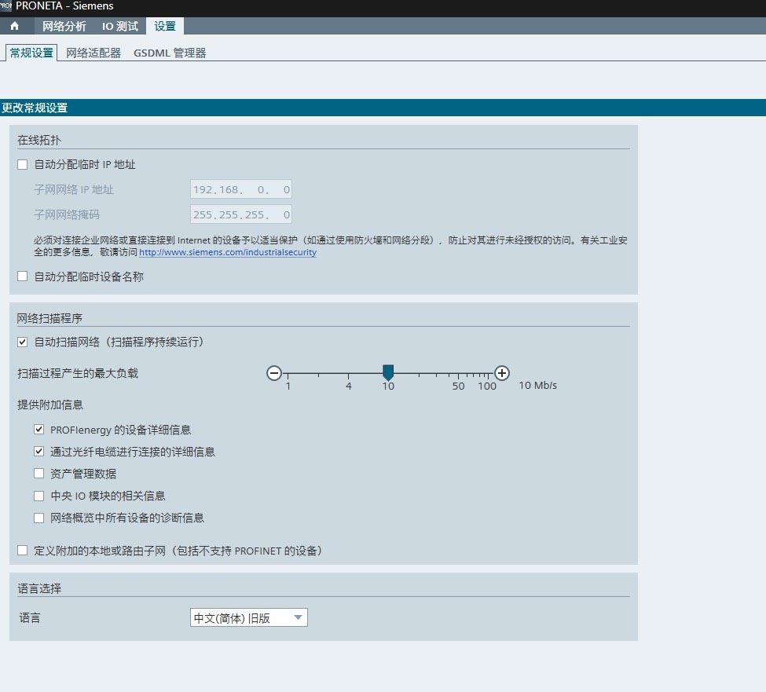Switch to 常规设置 sub-tab
Viewport: 766px width, 692px height.
tap(31, 53)
